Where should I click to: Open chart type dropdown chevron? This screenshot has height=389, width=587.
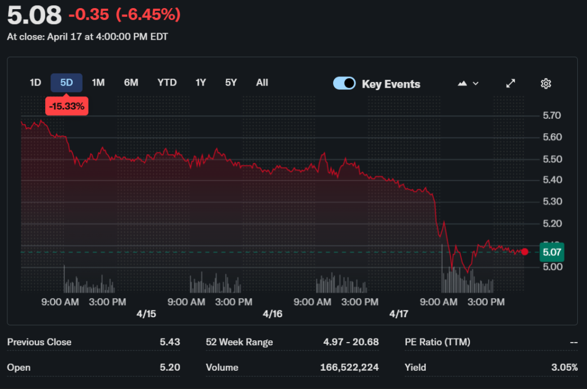[x=475, y=84]
